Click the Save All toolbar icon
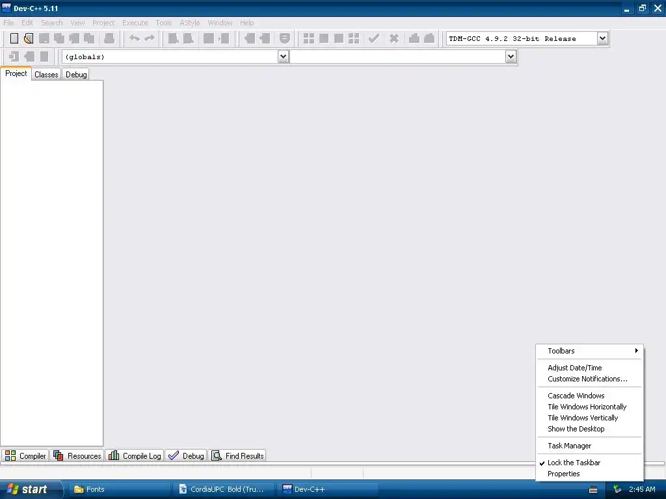The height and width of the screenshot is (499, 666). click(59, 38)
